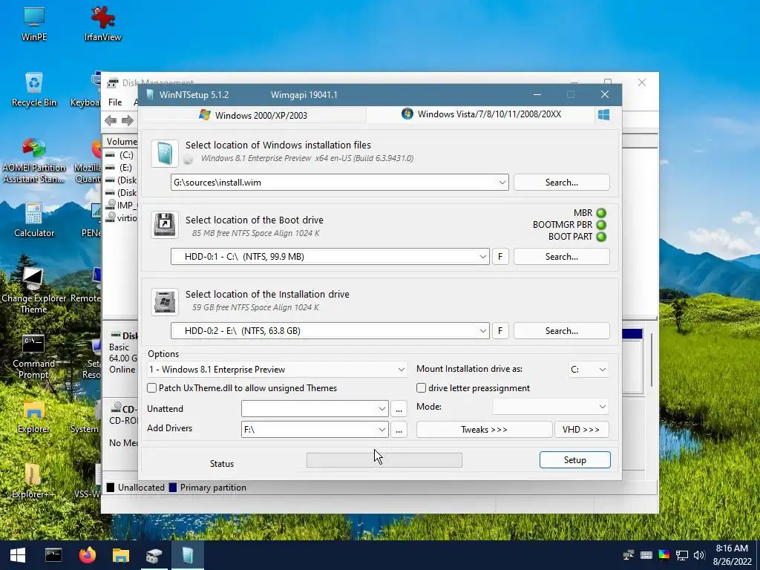This screenshot has width=760, height=570.
Task: Open the Calculator desktop icon
Action: click(34, 220)
